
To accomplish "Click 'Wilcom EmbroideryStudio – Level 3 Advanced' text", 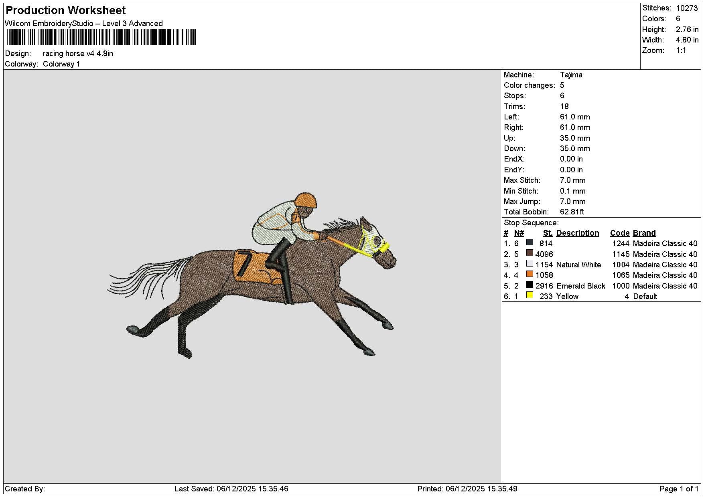I will (84, 23).
